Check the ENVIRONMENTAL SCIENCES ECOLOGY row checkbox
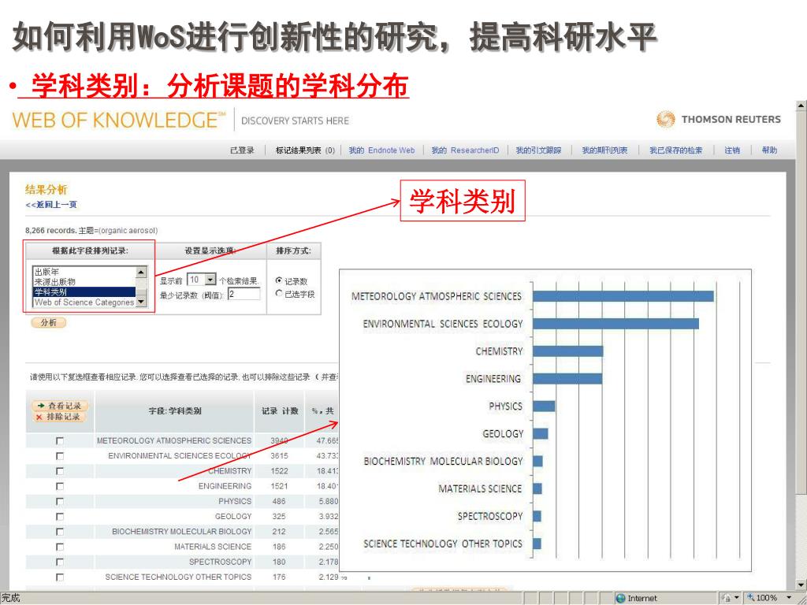Viewport: 807px width, 605px height. point(60,456)
